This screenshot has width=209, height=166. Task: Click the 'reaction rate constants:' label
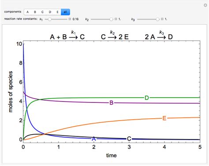[x=21, y=19]
